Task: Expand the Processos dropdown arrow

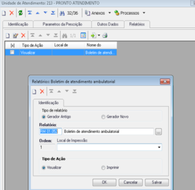Action: coord(144,13)
